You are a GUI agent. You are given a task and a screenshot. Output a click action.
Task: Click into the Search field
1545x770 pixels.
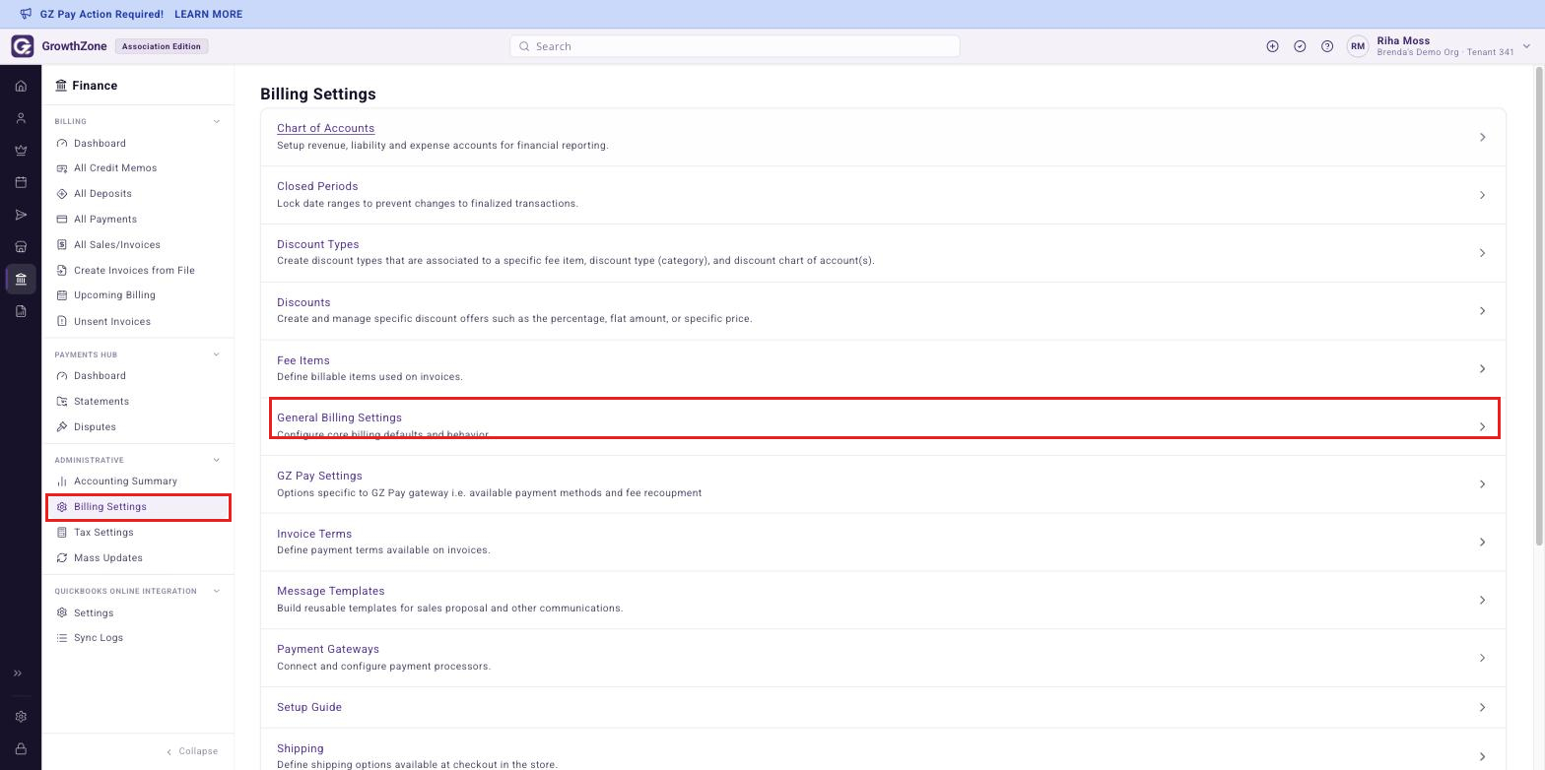(734, 46)
